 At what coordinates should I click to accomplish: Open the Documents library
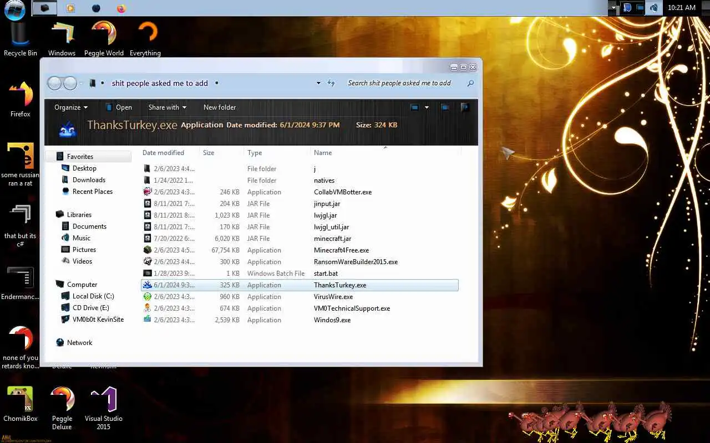tap(89, 226)
